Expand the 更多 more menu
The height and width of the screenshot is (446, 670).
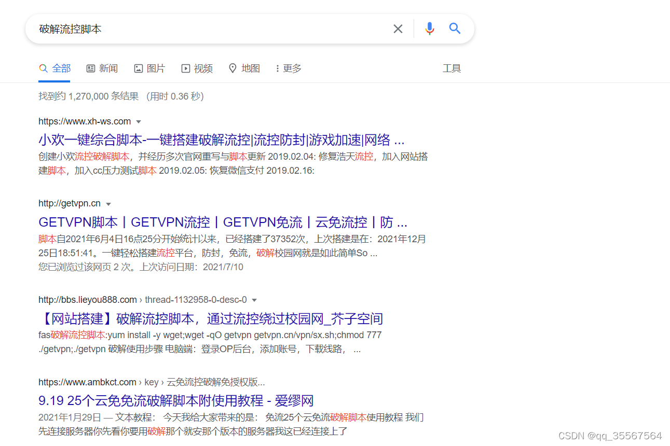289,68
